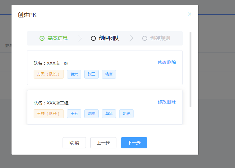The height and width of the screenshot is (168, 235).
Task: Click 删除 for XXX店一组
Action: (x=172, y=62)
